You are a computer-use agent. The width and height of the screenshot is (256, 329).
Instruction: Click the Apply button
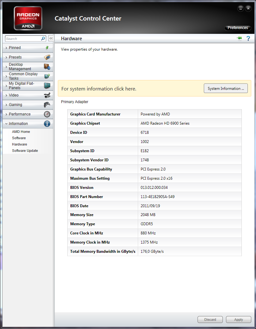coord(239,320)
